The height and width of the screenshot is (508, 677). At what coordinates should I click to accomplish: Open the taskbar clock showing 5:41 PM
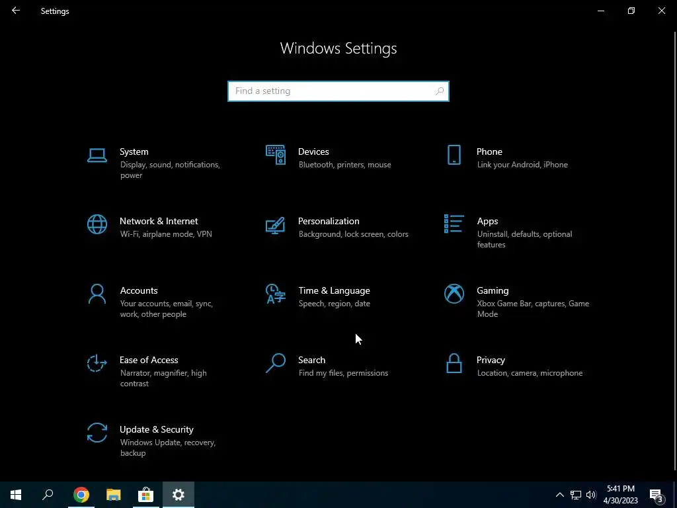[x=620, y=495]
